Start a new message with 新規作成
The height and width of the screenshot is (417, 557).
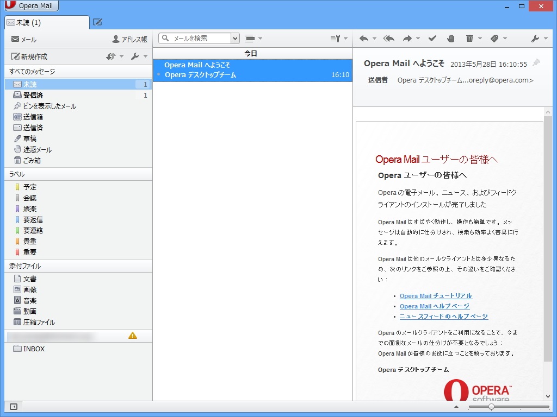pos(33,56)
